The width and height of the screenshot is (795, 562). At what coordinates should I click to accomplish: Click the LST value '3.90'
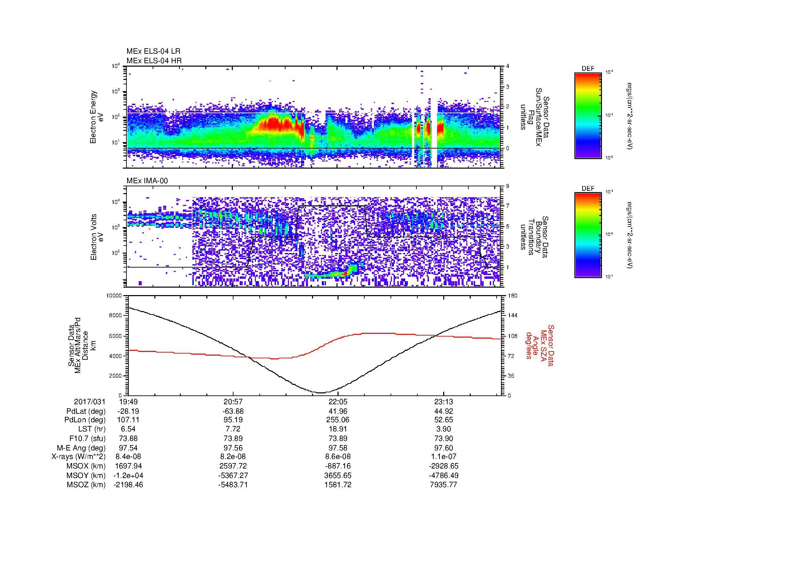click(x=444, y=429)
